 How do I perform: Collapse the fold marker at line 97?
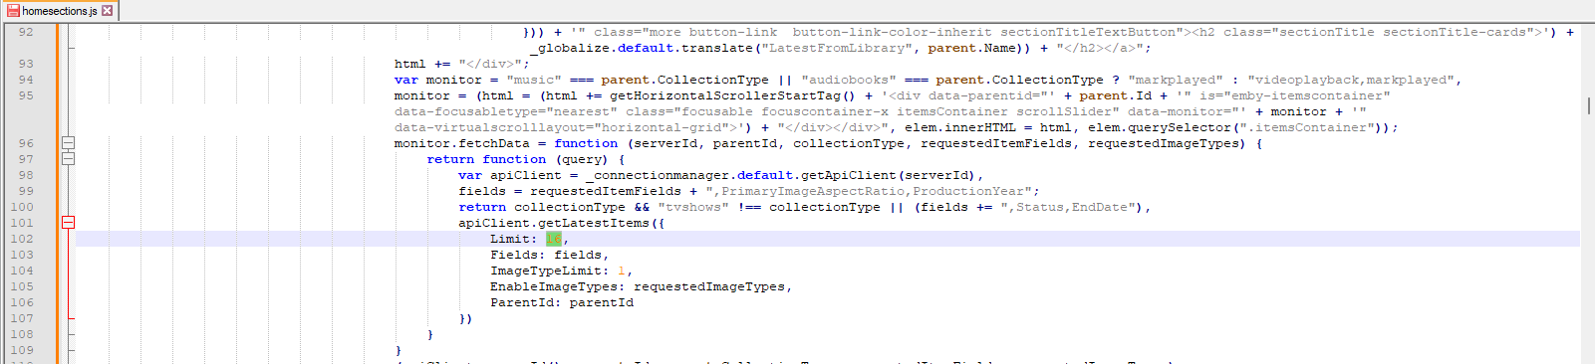(68, 159)
